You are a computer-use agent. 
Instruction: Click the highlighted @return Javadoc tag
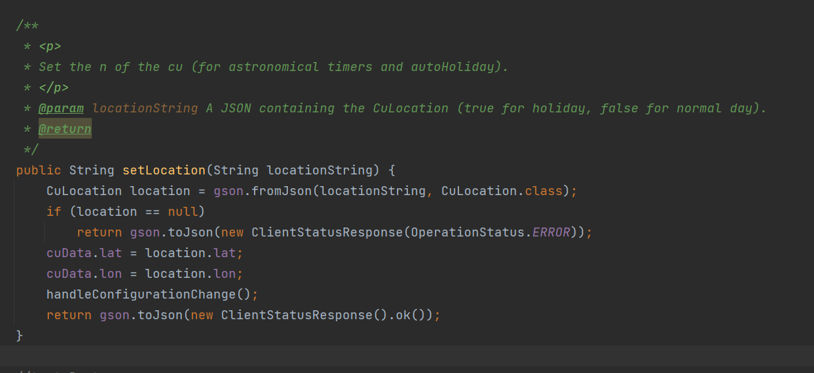65,129
